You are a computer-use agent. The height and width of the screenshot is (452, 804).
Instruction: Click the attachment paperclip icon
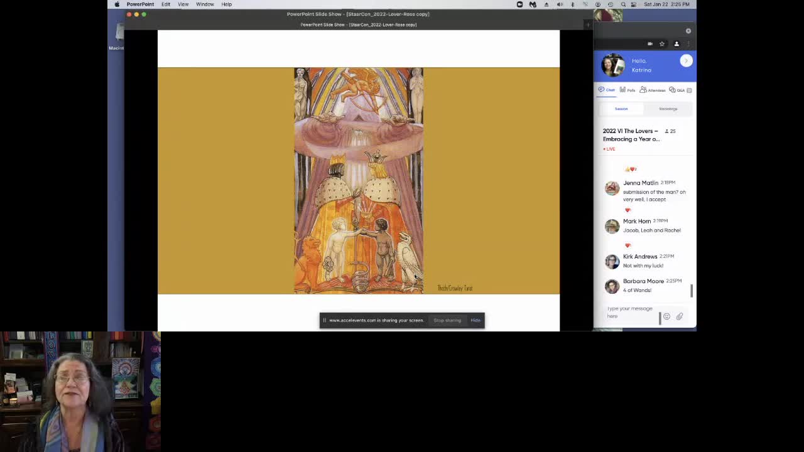(x=680, y=316)
